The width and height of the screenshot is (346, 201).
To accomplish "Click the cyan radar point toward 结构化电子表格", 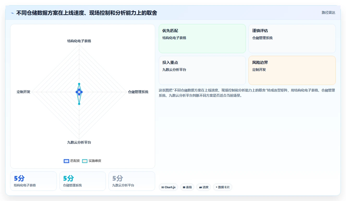I will [79, 84].
